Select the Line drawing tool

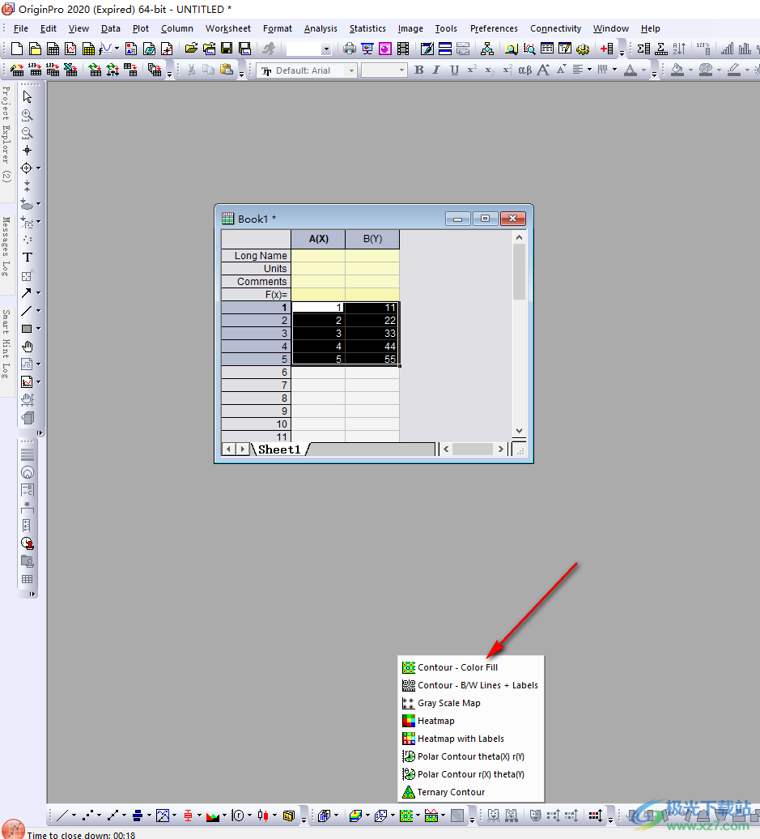point(26,311)
